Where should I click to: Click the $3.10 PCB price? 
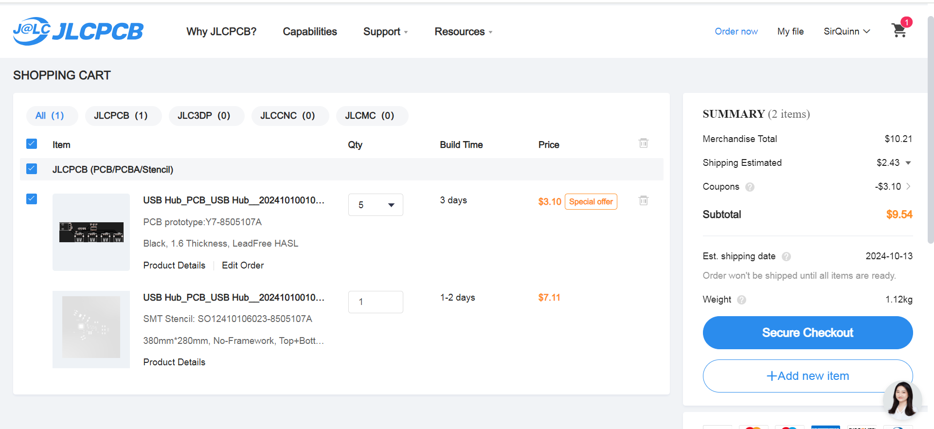tap(550, 202)
